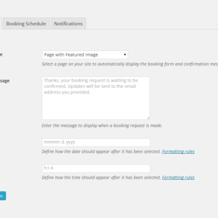218x218 pixels.
Task: Open the Notifications tab
Action: point(68,24)
